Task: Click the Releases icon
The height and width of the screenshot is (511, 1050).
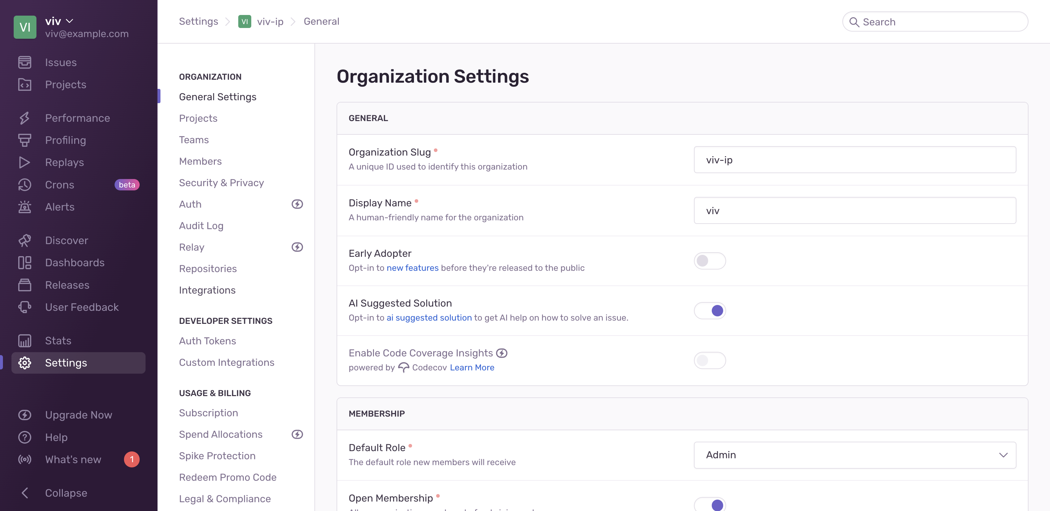Action: pos(24,285)
